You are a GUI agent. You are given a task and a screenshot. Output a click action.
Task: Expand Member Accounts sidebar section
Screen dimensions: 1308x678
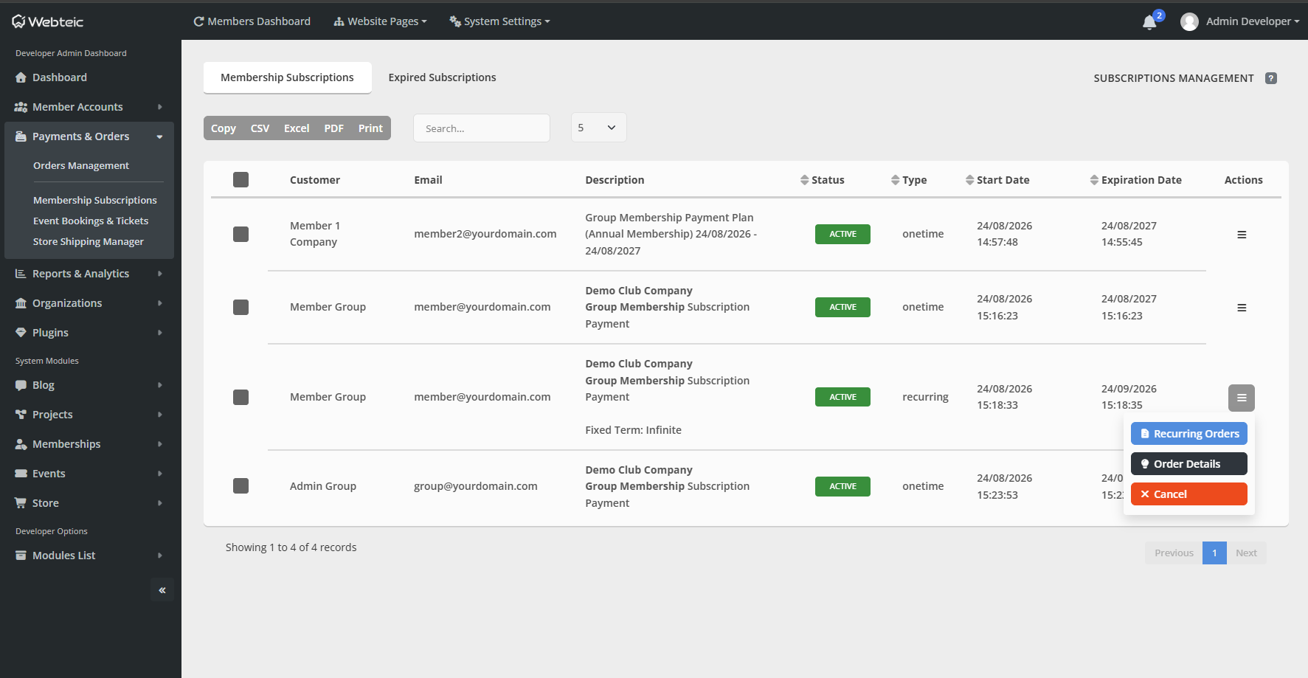click(89, 107)
